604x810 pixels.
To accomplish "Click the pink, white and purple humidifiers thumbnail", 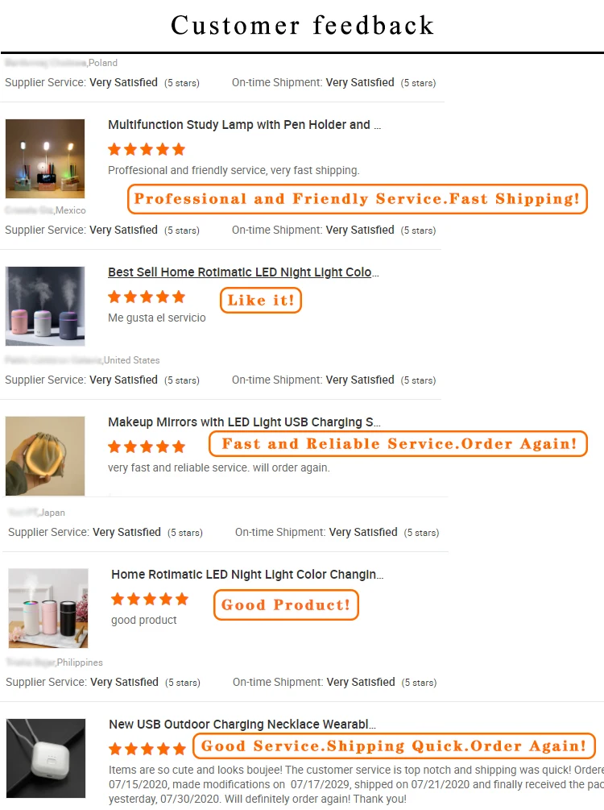I will coord(45,306).
